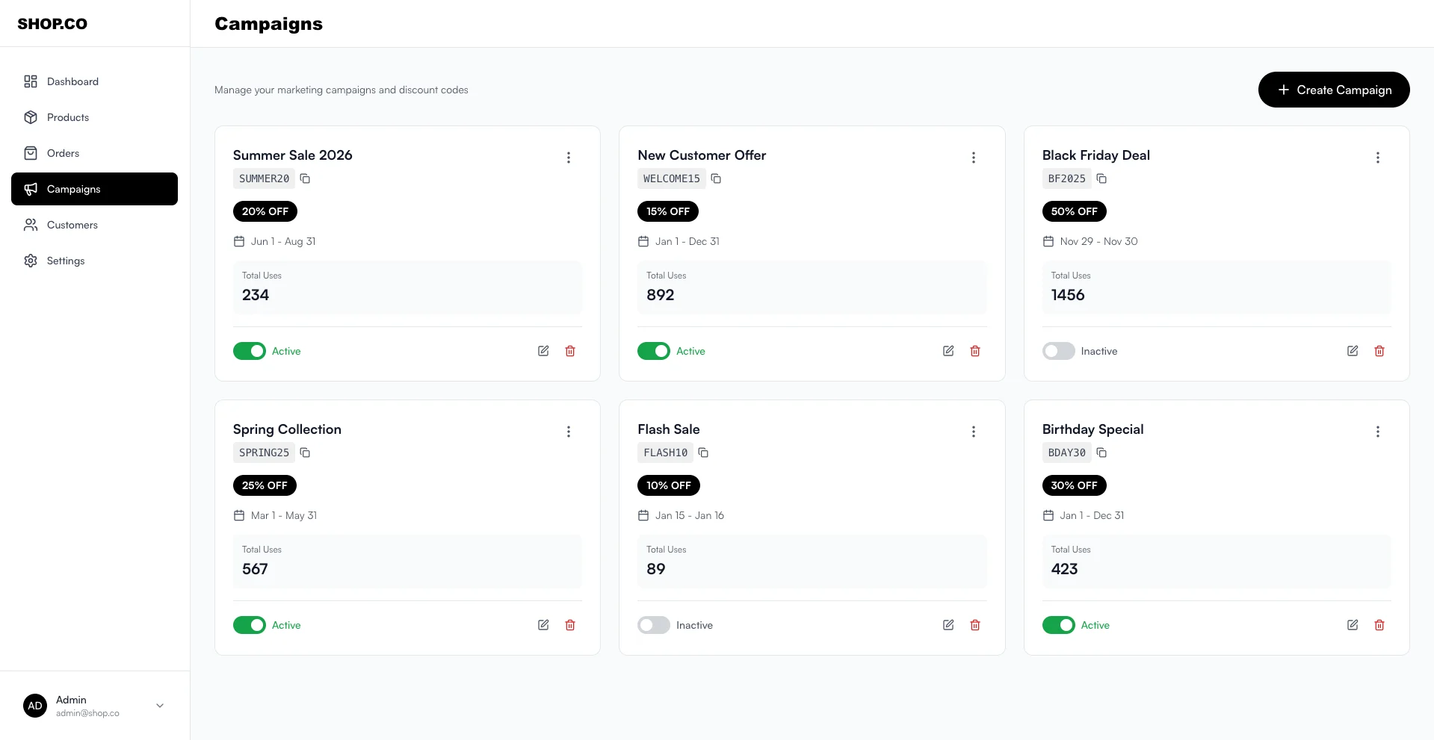Click the Create Campaign button
The image size is (1434, 740).
click(x=1334, y=90)
